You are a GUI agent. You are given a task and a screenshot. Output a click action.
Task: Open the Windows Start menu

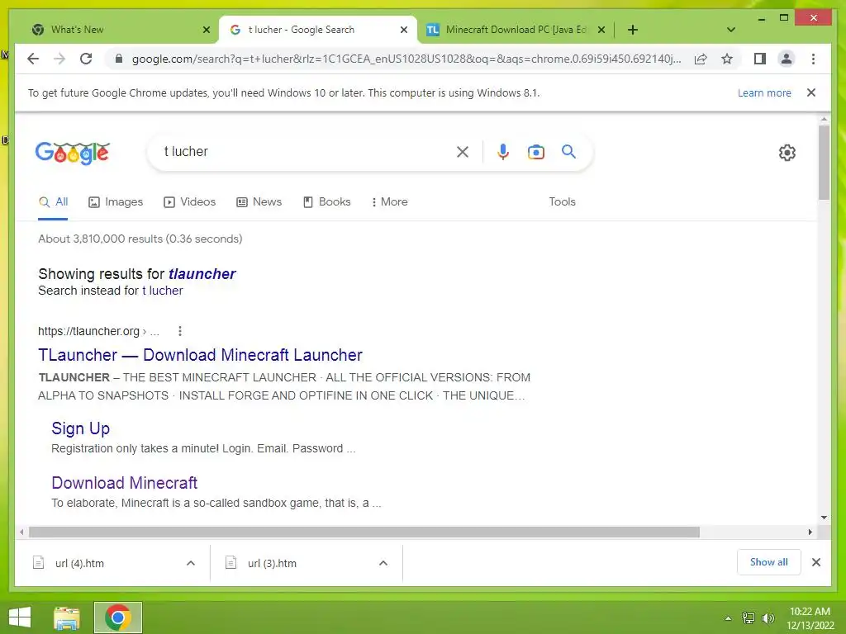click(20, 617)
